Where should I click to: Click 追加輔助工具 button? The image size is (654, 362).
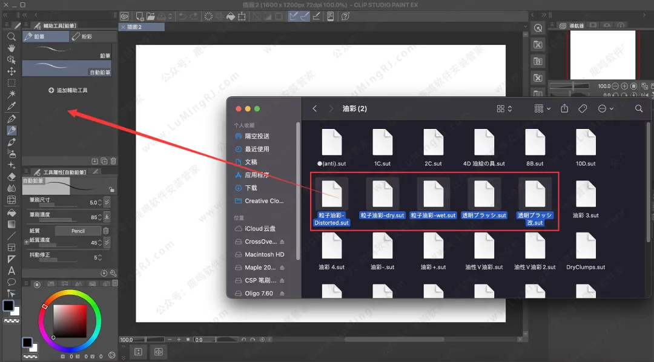tap(68, 90)
